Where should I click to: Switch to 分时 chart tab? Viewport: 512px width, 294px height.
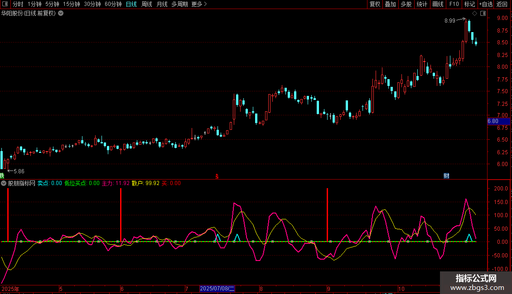18,4
